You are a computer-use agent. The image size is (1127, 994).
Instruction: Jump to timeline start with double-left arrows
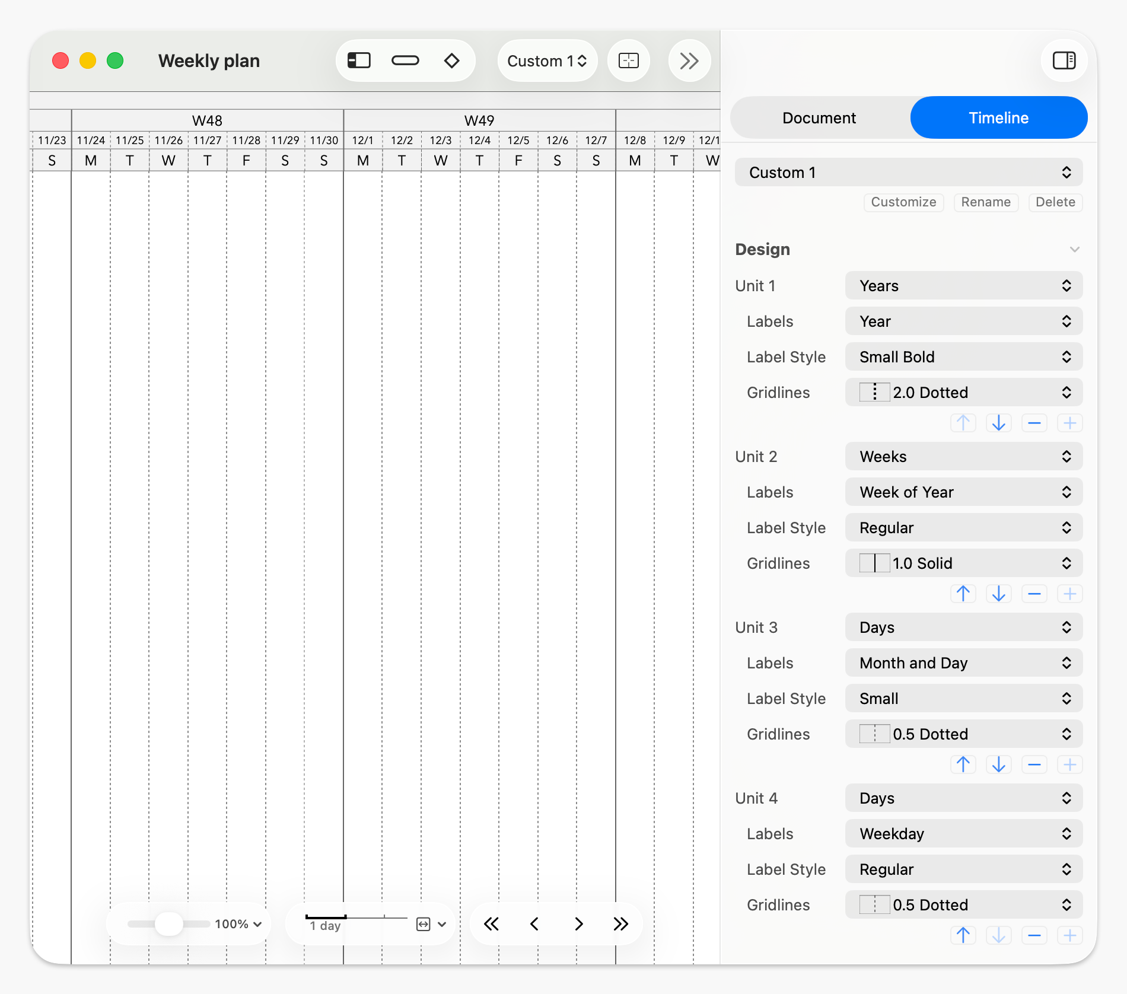click(x=491, y=924)
